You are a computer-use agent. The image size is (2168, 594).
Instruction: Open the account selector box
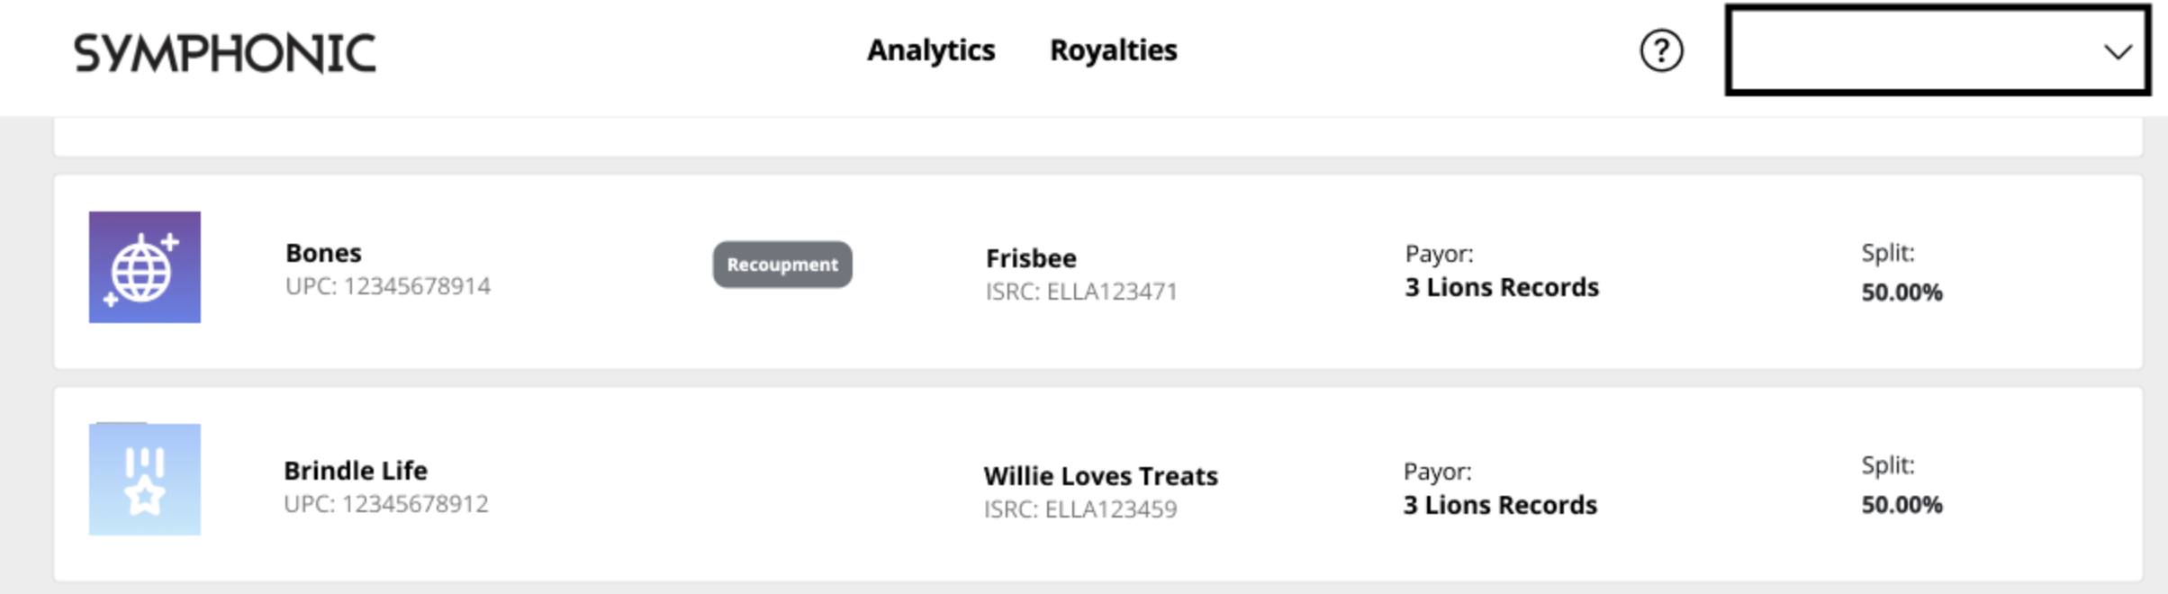coord(1938,49)
